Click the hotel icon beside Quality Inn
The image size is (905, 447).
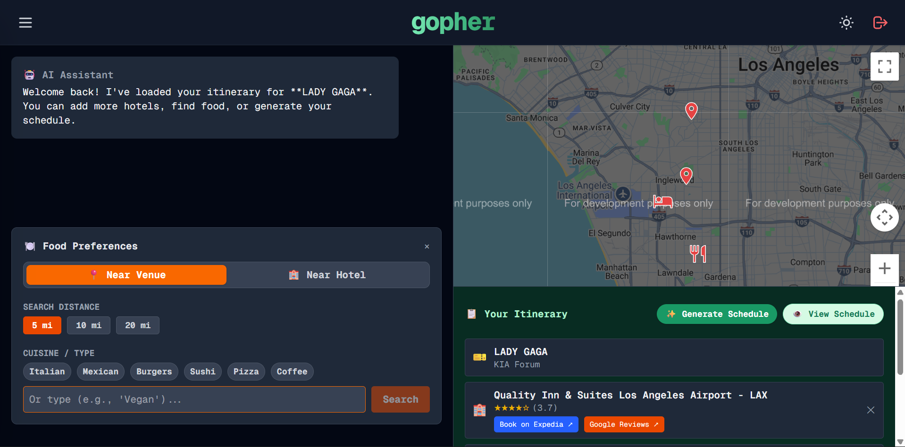click(x=479, y=410)
